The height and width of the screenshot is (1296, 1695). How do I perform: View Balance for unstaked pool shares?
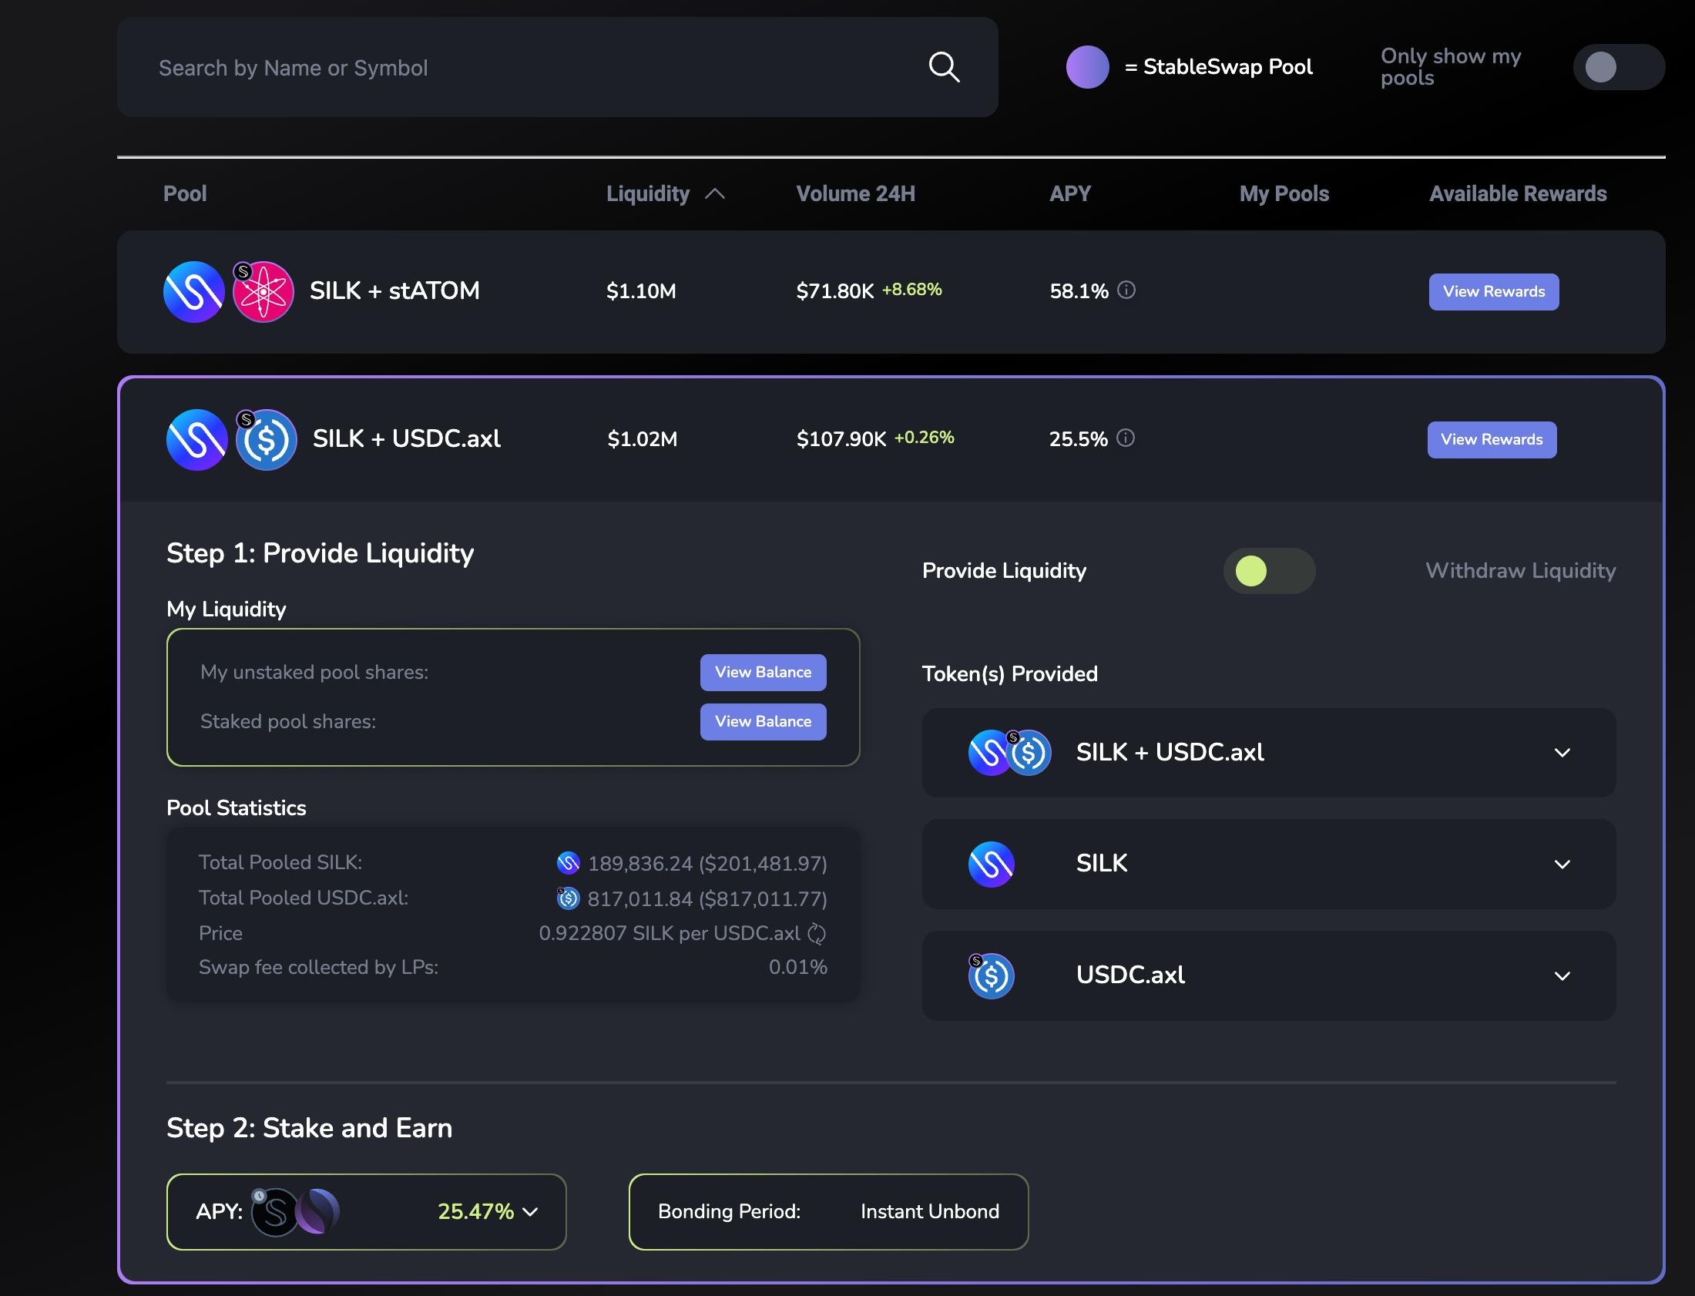(x=763, y=672)
